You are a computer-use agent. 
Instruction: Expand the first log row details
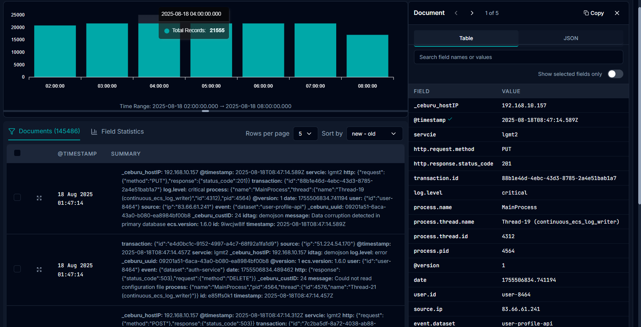coord(39,198)
